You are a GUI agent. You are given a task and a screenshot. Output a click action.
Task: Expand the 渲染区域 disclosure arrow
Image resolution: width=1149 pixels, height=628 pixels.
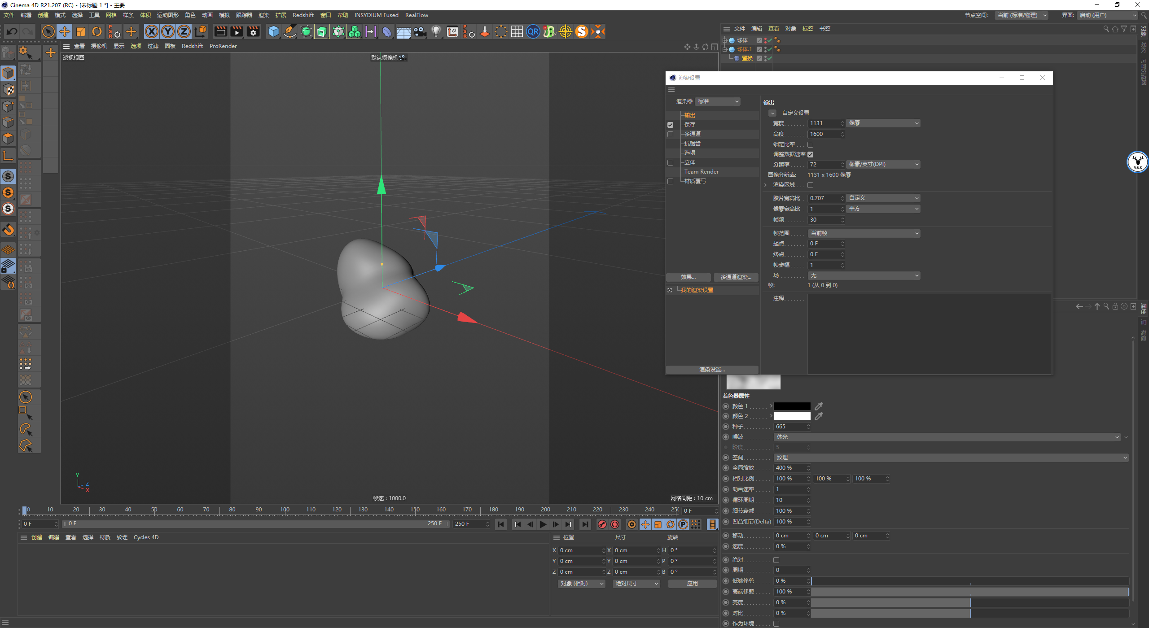(766, 185)
